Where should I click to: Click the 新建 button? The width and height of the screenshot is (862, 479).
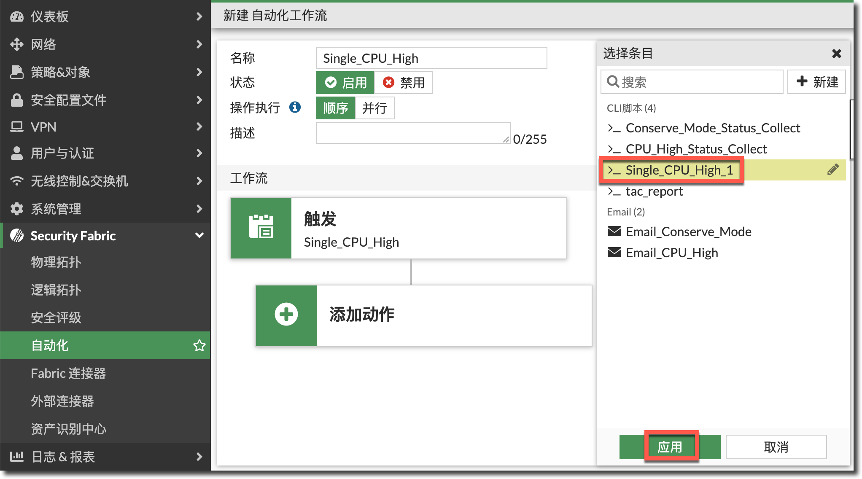(817, 82)
